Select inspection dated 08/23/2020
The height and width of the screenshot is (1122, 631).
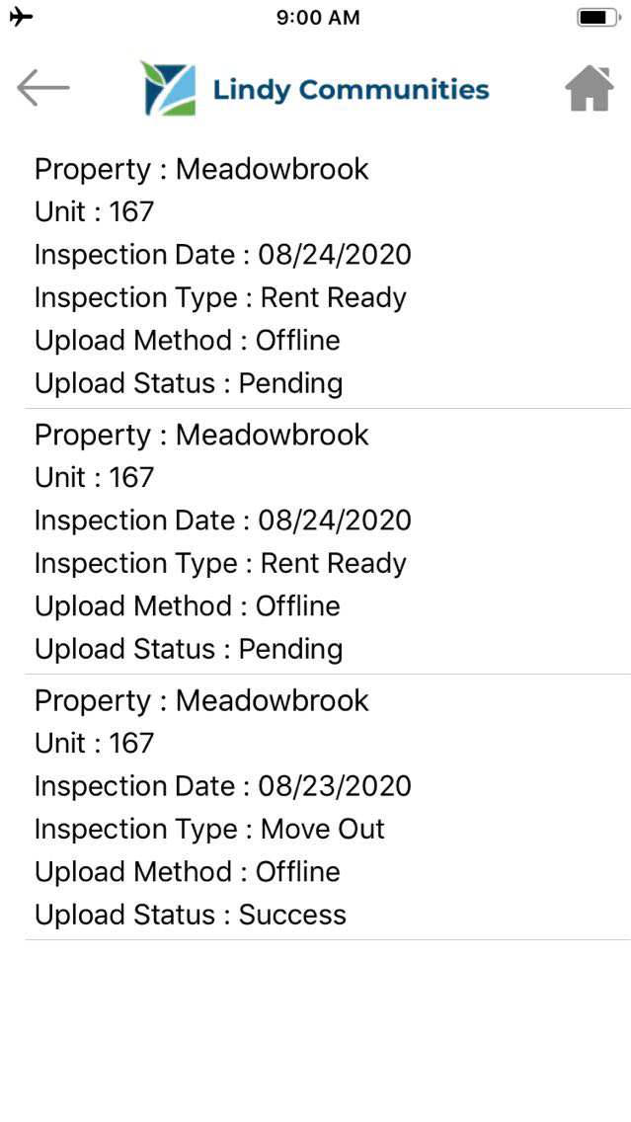click(x=222, y=786)
